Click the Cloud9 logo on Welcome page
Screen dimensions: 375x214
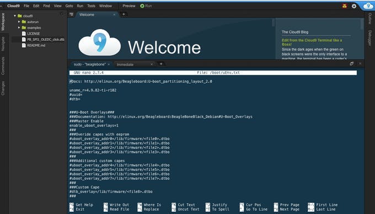click(99, 42)
